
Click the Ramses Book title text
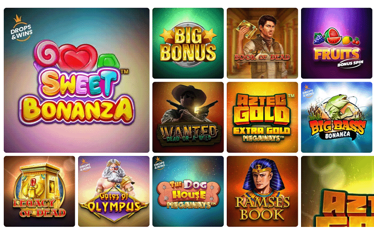coord(262,208)
